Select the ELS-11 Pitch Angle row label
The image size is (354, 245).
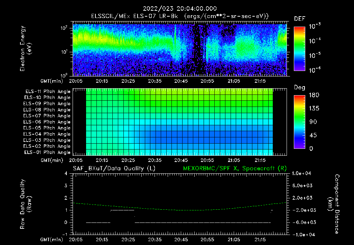pos(48,92)
